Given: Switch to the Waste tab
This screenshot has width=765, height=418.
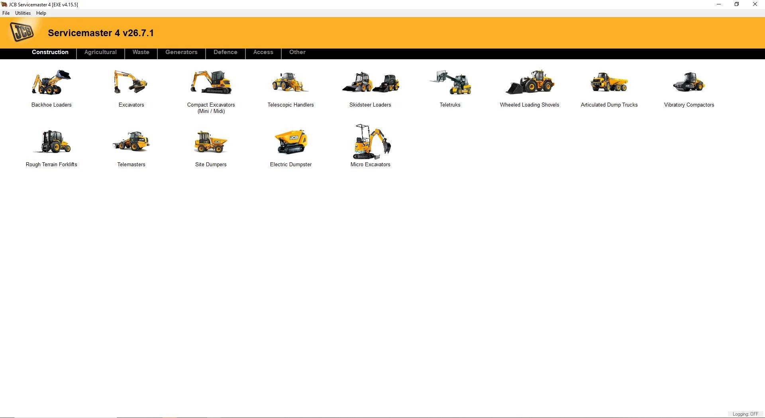Looking at the screenshot, I should [x=141, y=52].
